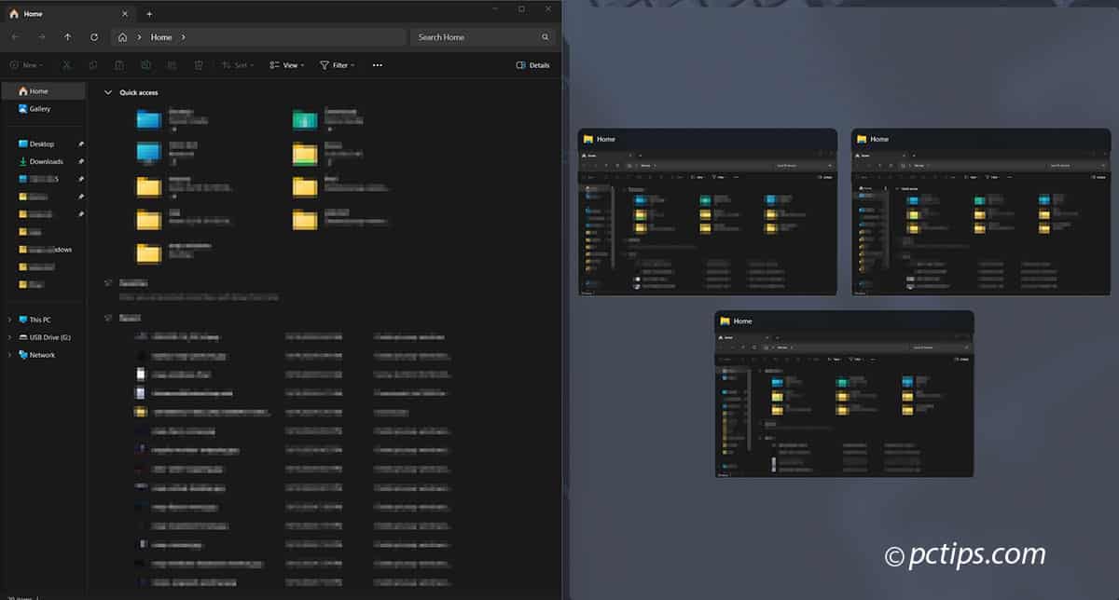Open the Sort dropdown
Image resolution: width=1119 pixels, height=600 pixels.
click(x=239, y=64)
